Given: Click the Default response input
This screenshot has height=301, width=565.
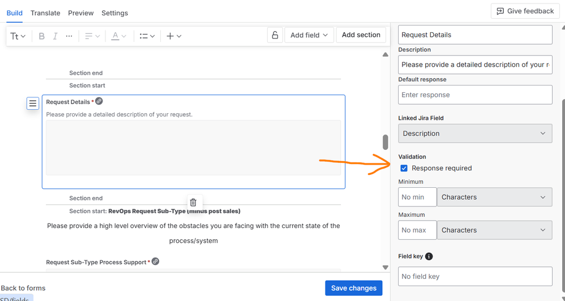Looking at the screenshot, I should (475, 94).
